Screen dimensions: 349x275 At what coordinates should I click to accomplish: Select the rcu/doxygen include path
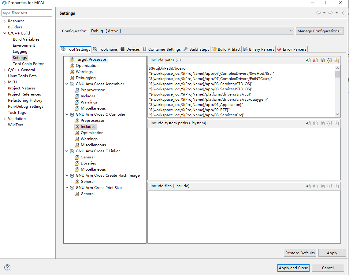[x=208, y=99]
